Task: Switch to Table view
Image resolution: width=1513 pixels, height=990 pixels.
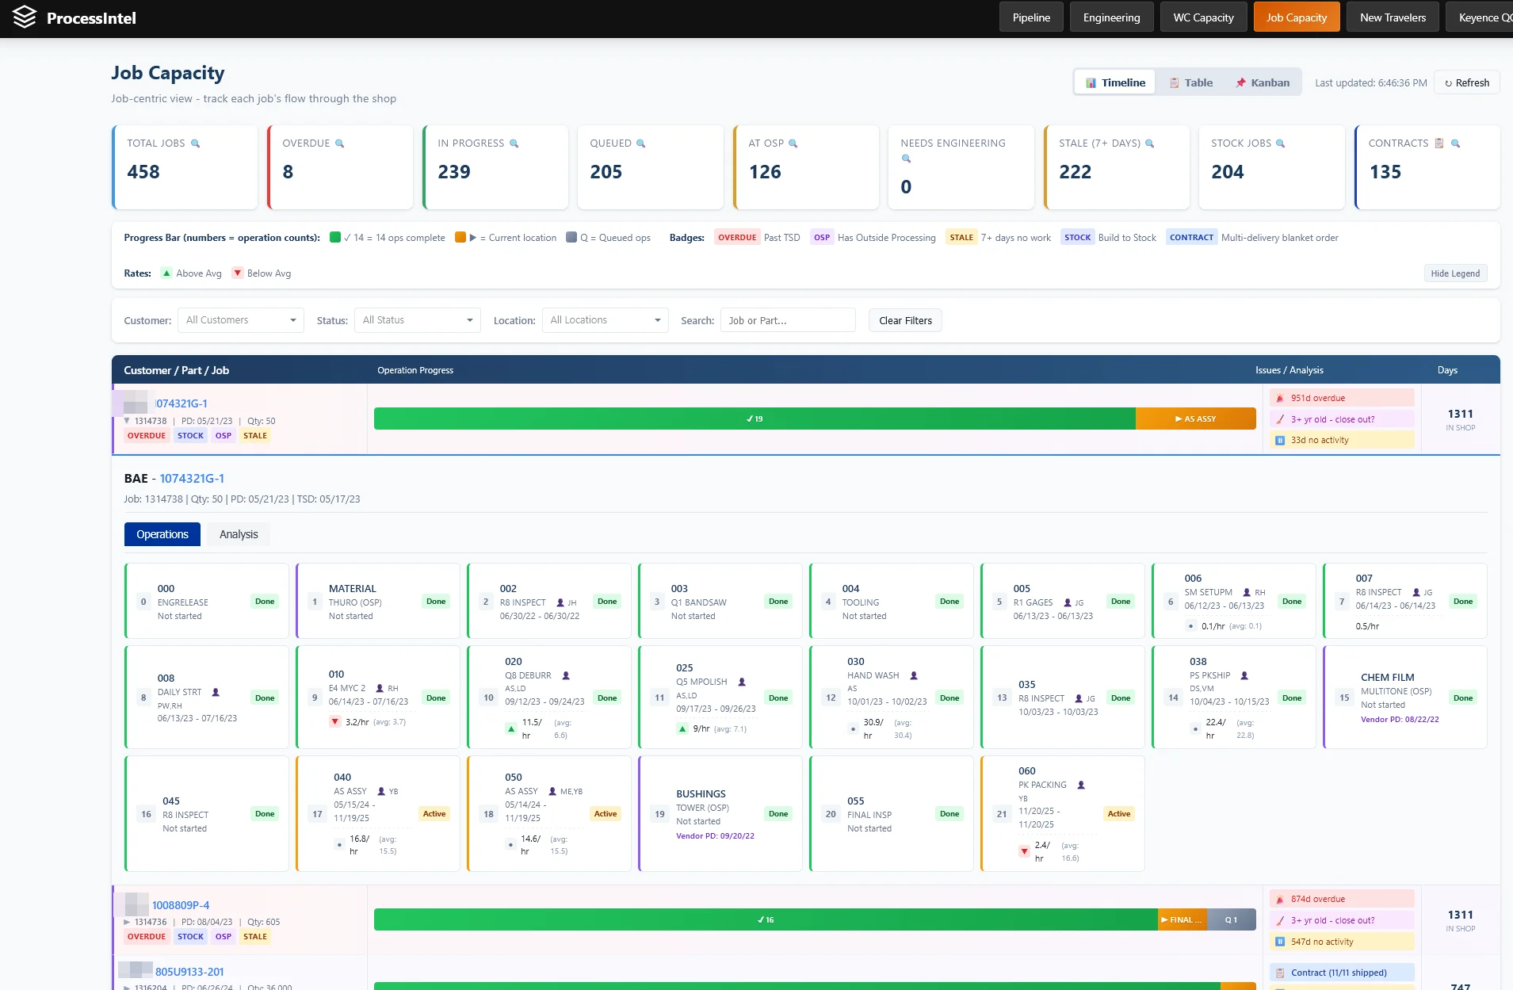Action: (x=1190, y=82)
